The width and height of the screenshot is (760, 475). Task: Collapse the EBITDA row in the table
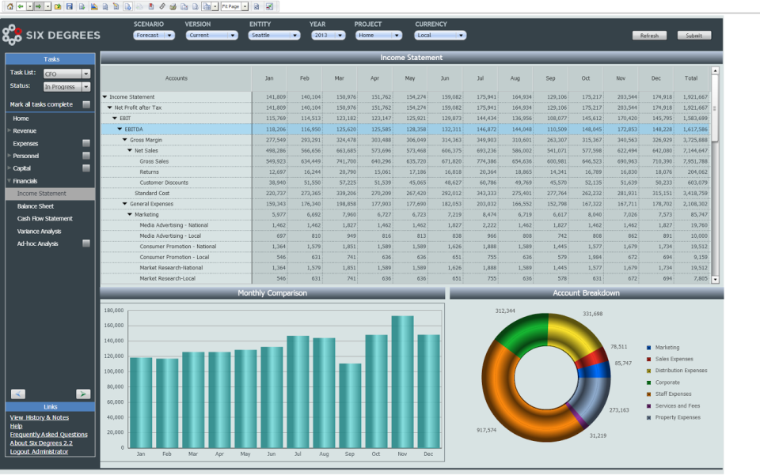pyautogui.click(x=120, y=129)
